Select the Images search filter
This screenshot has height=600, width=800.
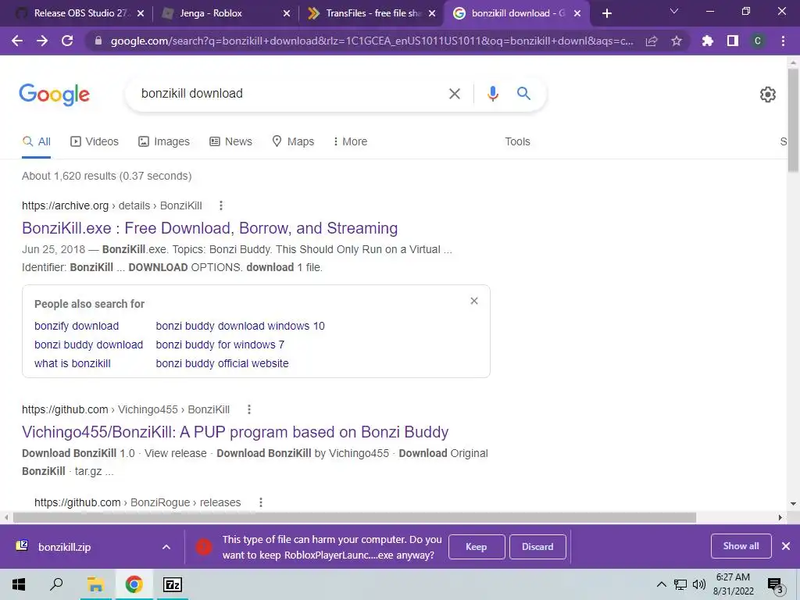164,141
